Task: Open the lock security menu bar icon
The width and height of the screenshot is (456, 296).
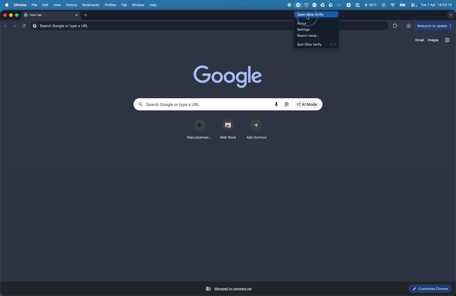Action: coord(357,5)
